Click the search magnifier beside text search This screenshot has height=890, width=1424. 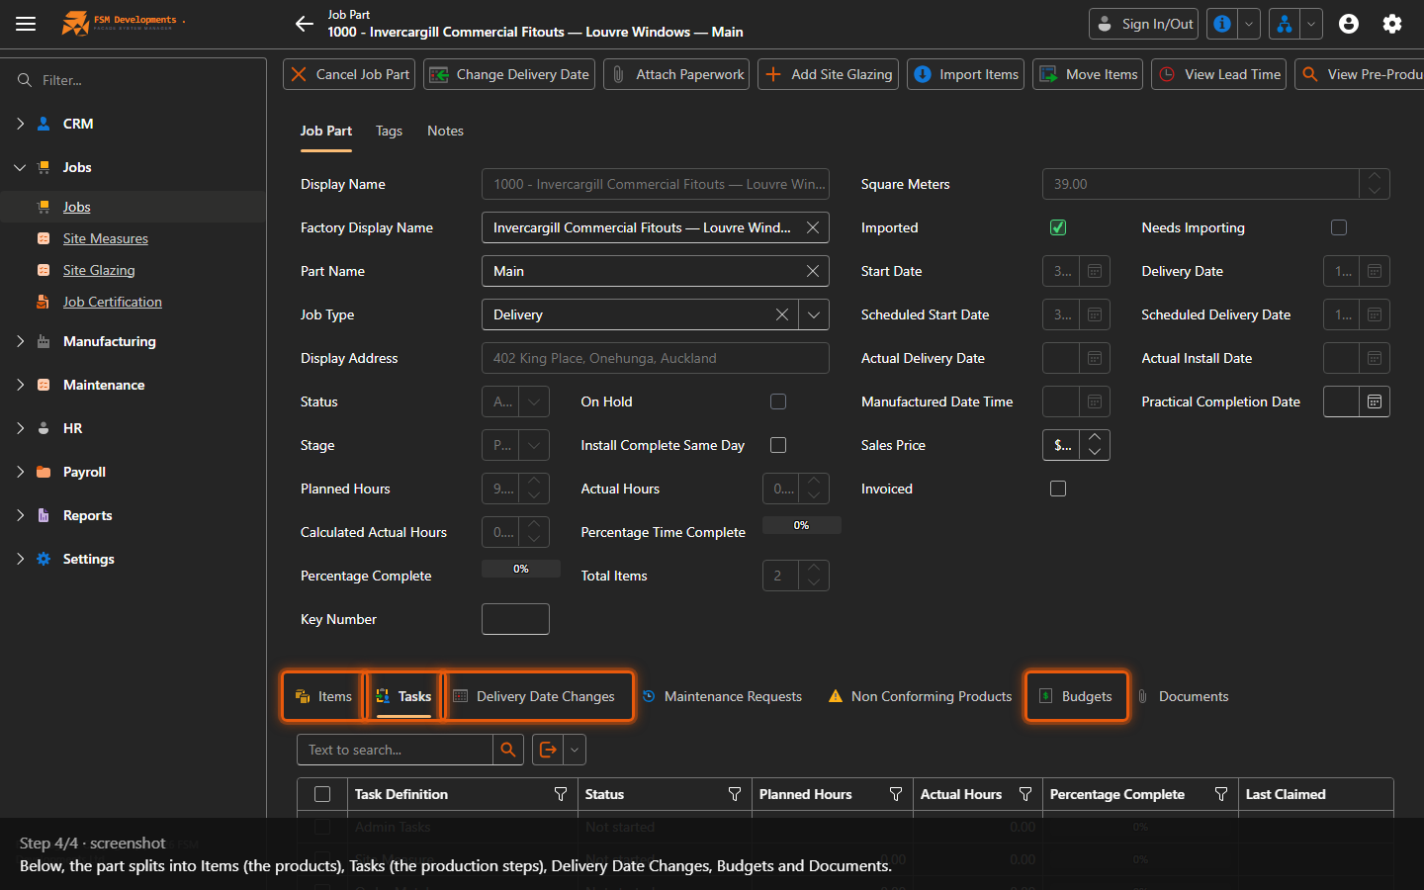click(x=508, y=750)
